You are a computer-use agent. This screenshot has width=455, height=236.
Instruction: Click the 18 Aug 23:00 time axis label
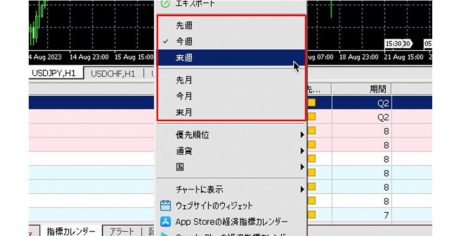coord(359,57)
